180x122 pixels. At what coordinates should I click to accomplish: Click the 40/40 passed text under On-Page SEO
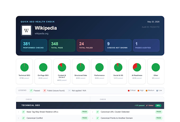tap(43, 78)
